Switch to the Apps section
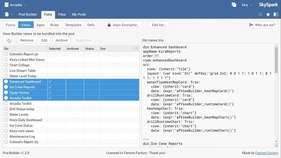281x158 pixels. (40, 25)
